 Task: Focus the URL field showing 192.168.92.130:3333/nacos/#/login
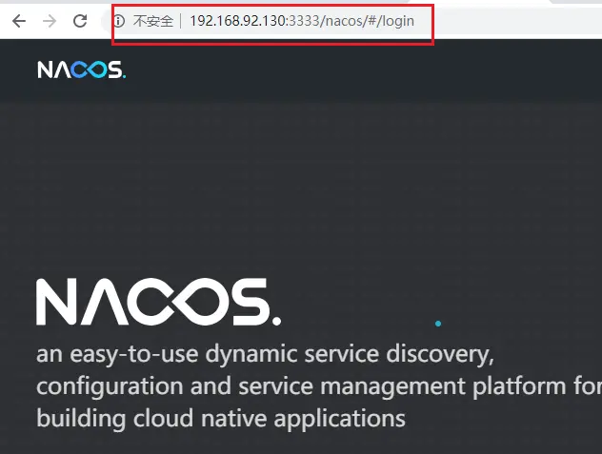click(x=302, y=21)
